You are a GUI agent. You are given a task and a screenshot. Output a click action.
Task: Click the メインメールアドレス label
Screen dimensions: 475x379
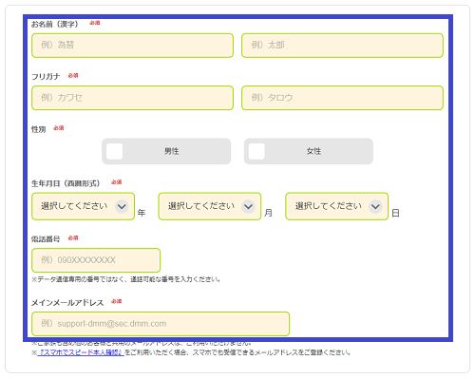tap(67, 303)
